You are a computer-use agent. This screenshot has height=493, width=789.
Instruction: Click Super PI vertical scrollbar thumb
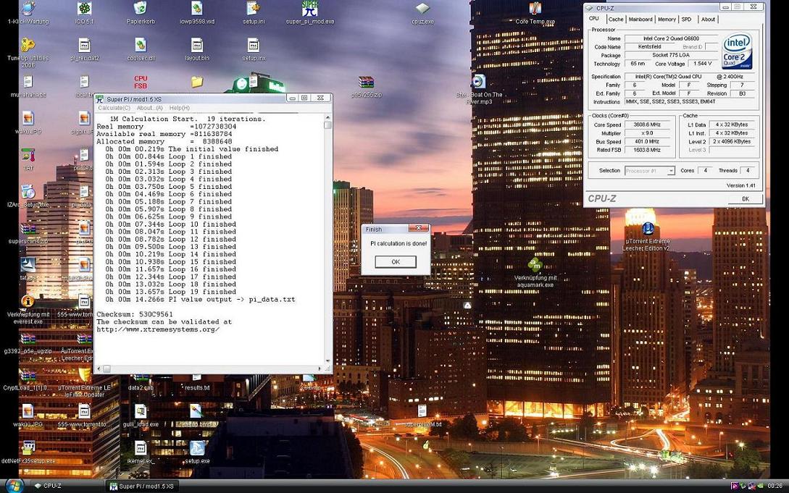pyautogui.click(x=327, y=125)
